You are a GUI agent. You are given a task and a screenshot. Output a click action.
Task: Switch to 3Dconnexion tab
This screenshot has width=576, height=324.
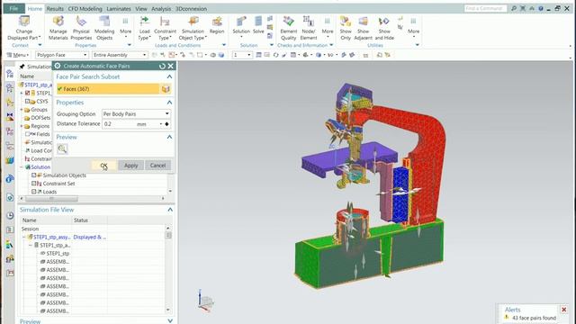(x=191, y=8)
